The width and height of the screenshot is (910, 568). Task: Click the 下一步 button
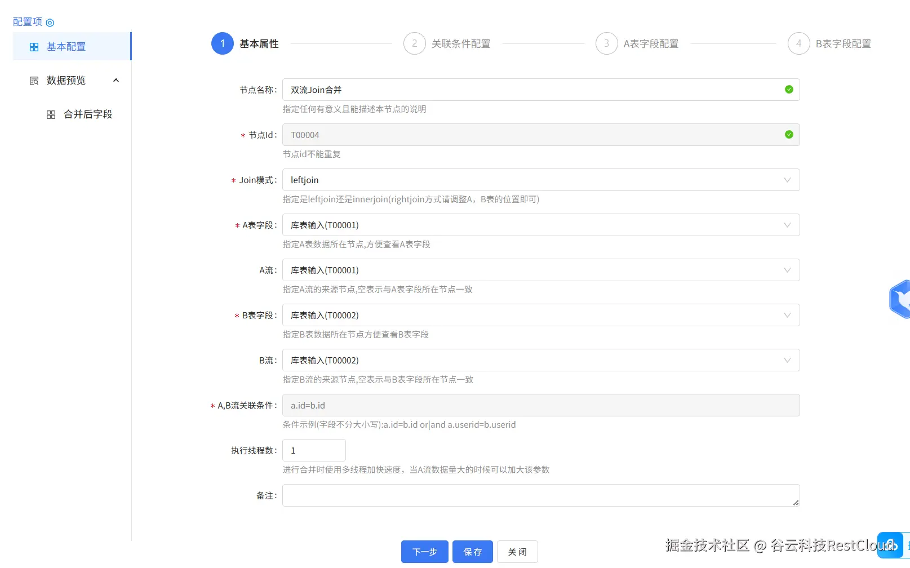424,552
